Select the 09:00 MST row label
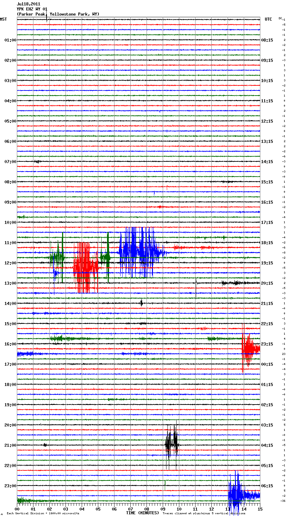Viewport: 287px width, 518px height. 10,202
